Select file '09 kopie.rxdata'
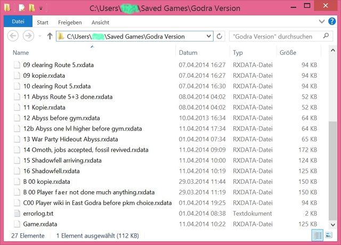Image resolution: width=341 pixels, height=245 pixels. pyautogui.click(x=44, y=76)
